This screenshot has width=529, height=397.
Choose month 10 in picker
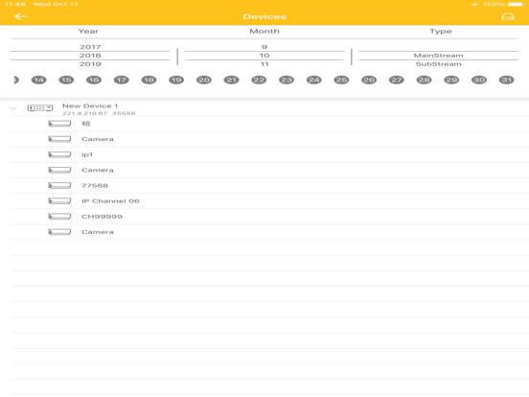[x=264, y=56]
